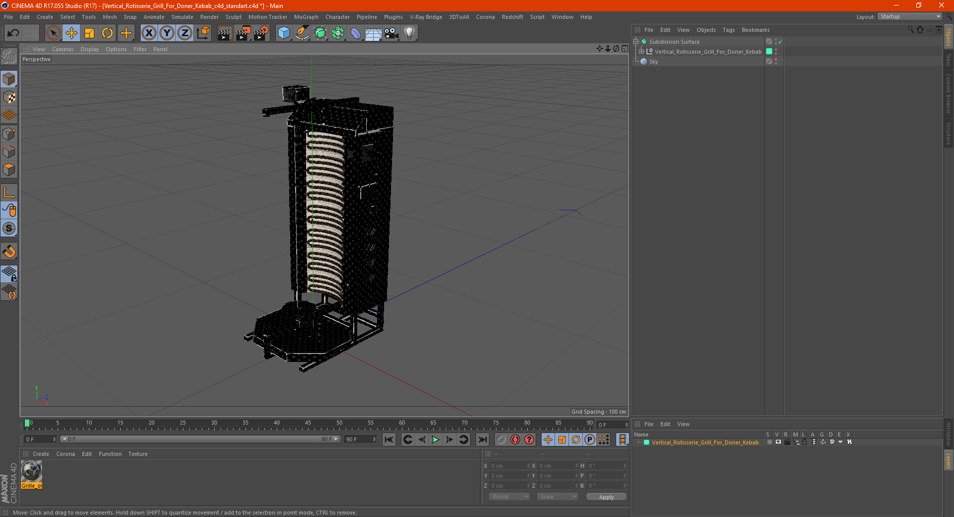The width and height of the screenshot is (954, 517).
Task: Open Content Browser side tab
Action: (949, 93)
